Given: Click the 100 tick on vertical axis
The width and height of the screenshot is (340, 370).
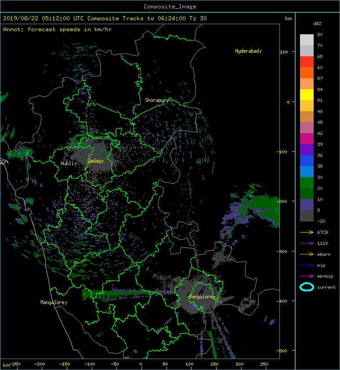Looking at the screenshot, I should [x=284, y=52].
